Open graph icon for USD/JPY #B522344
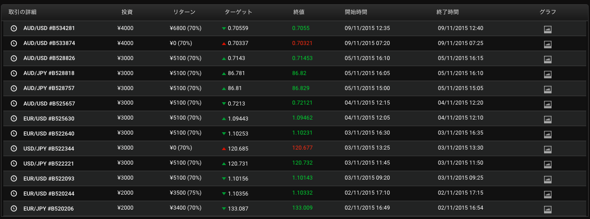 (547, 149)
